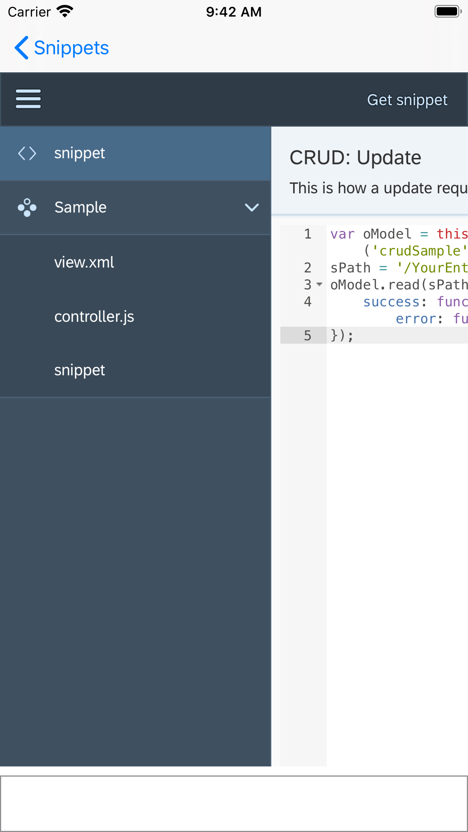Go back via the Snippets link text

pos(71,48)
